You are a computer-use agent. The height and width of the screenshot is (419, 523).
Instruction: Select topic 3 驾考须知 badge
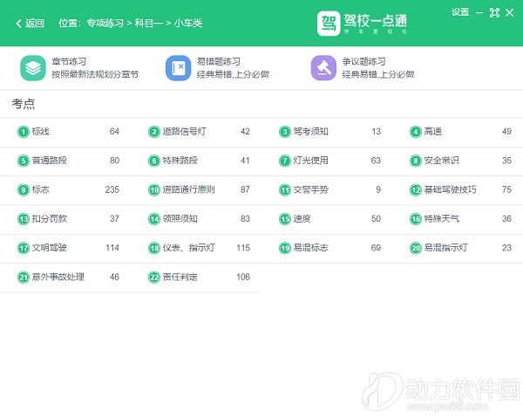click(x=285, y=132)
